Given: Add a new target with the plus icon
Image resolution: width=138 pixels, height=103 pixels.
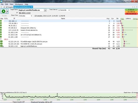Looking at the screenshot, I should pos(1,7).
